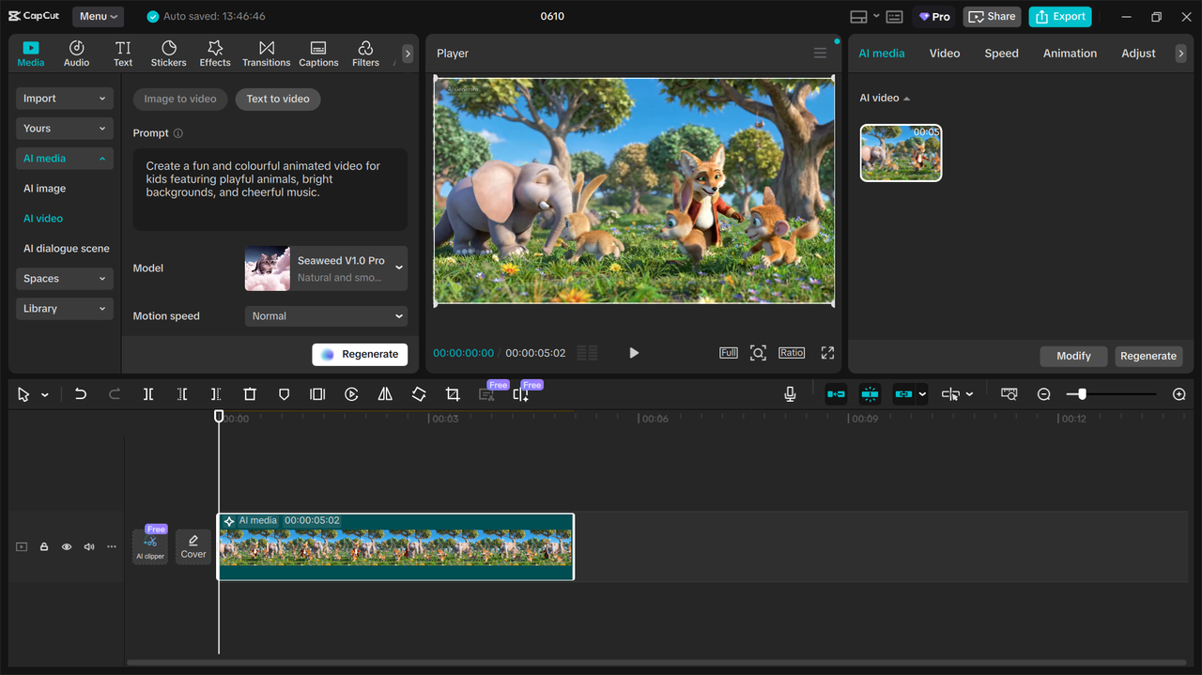Screen dimensions: 1202x675
Task: Open the voiceover recording microphone tool
Action: tap(790, 394)
